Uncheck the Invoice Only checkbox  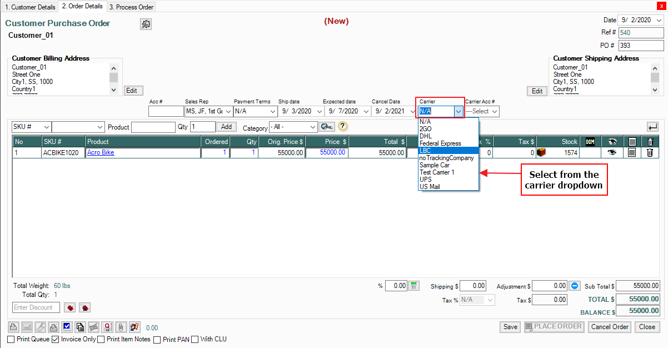tap(56, 339)
